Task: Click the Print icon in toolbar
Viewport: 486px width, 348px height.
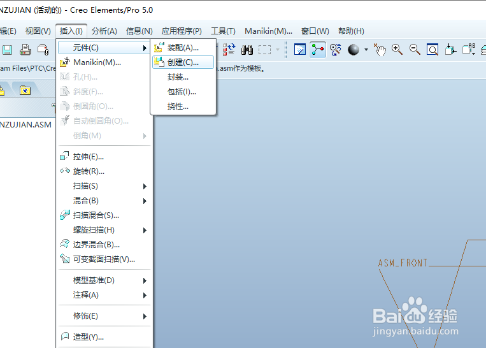Action: (25, 50)
